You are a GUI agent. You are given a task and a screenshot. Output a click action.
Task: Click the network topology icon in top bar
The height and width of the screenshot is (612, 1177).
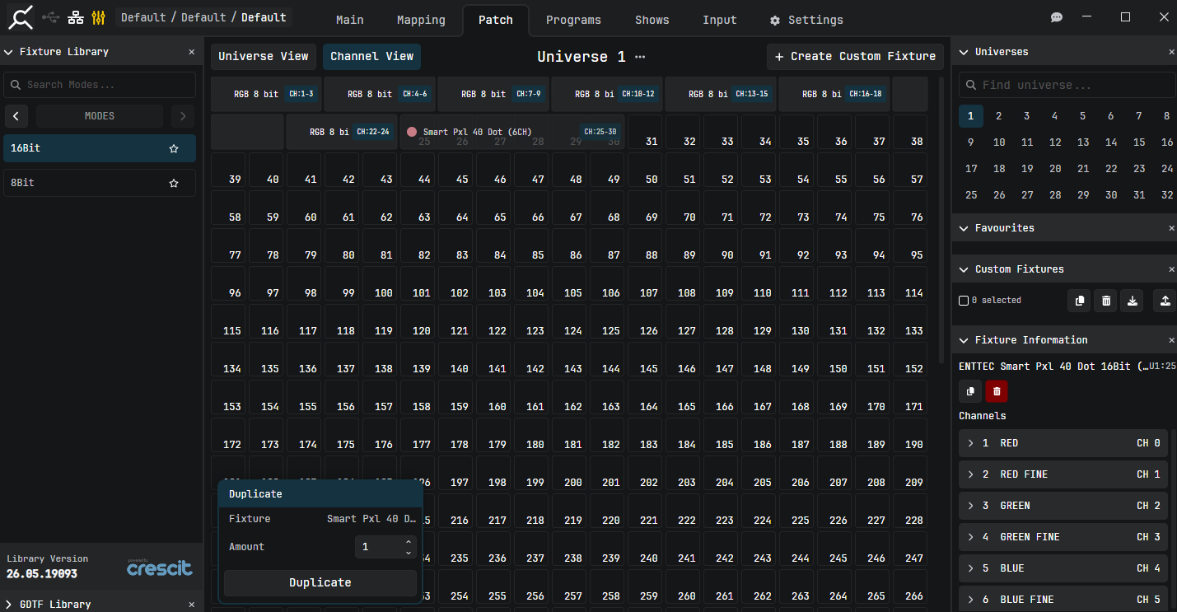(76, 17)
